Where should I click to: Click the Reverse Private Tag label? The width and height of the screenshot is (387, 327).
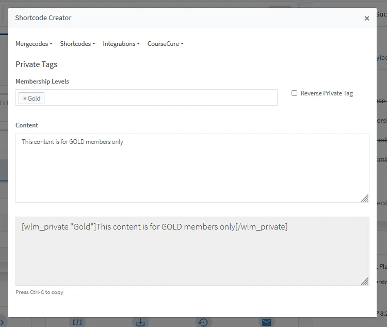coord(327,93)
